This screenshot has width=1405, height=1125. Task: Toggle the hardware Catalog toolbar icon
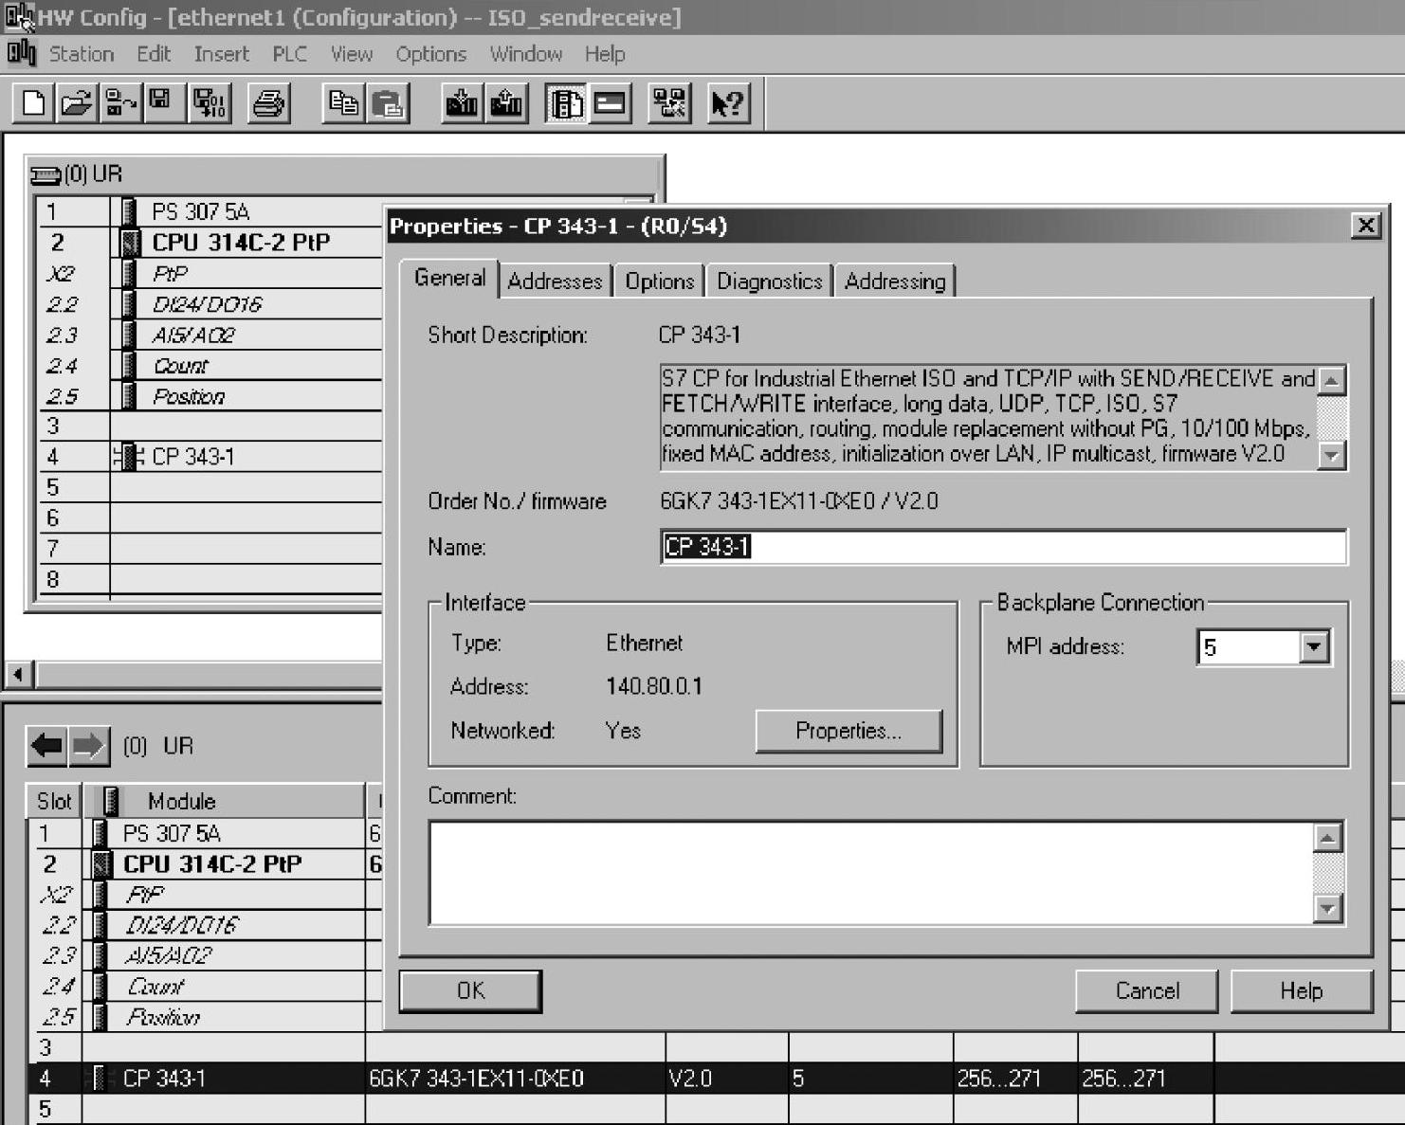coord(566,102)
